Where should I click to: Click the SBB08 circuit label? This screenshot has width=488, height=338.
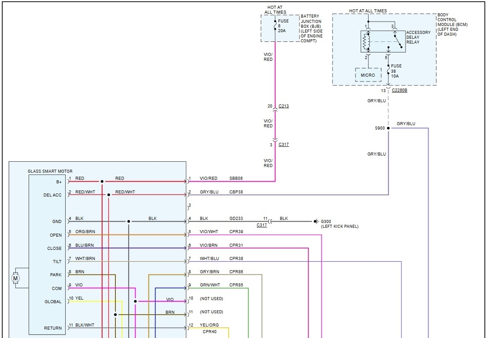click(x=236, y=178)
